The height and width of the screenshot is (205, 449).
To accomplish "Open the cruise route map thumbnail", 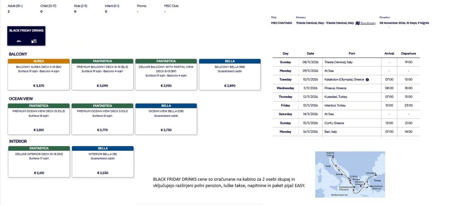I will pyautogui.click(x=350, y=174).
